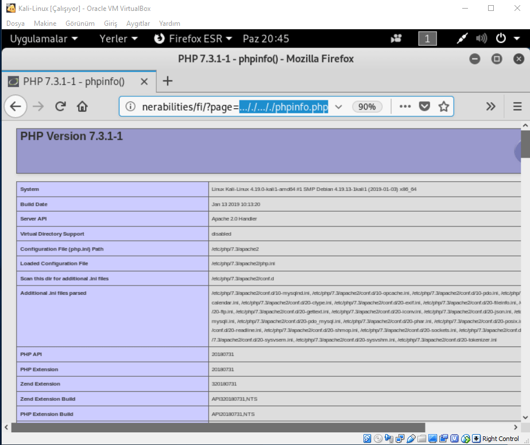Viewport: 530px width, 445px height.
Task: Save page to Pocket icon
Action: [x=424, y=107]
